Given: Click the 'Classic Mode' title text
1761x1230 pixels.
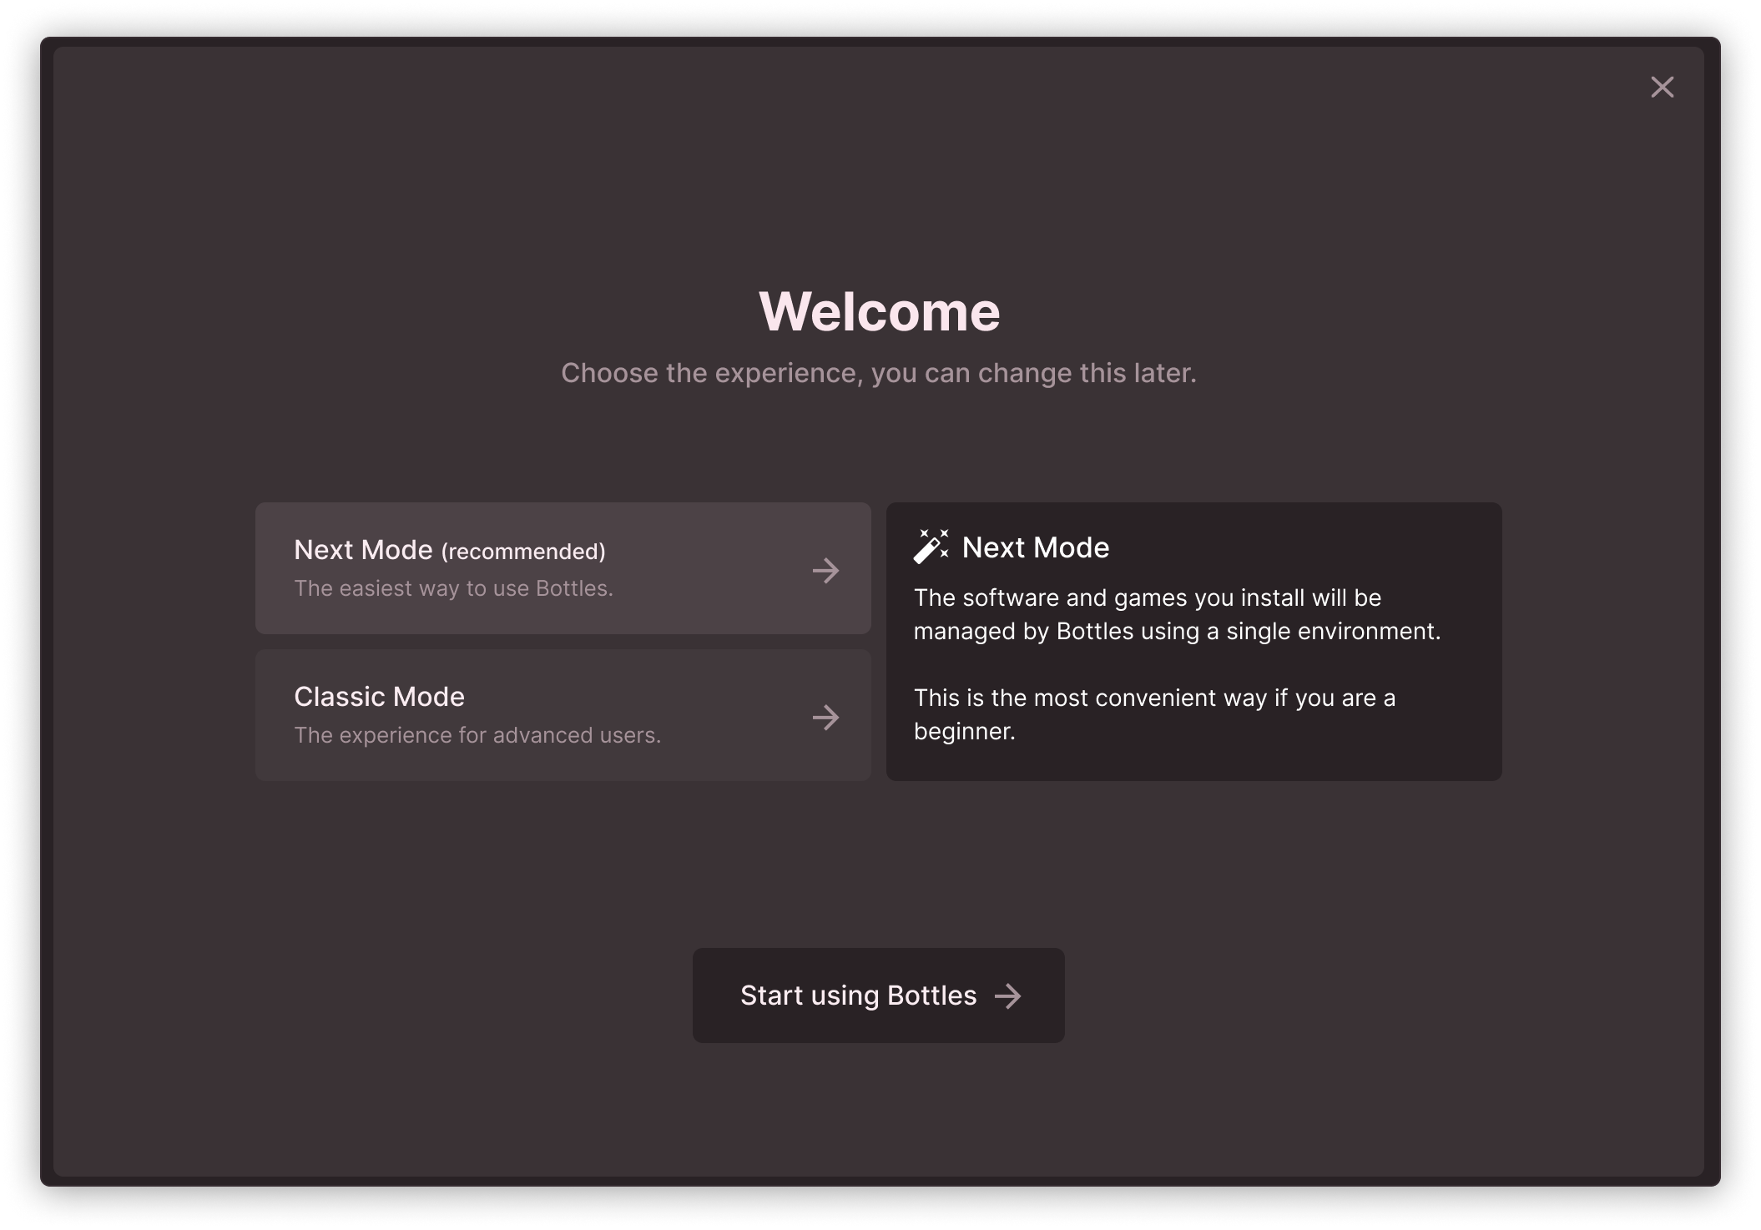Looking at the screenshot, I should pyautogui.click(x=379, y=697).
